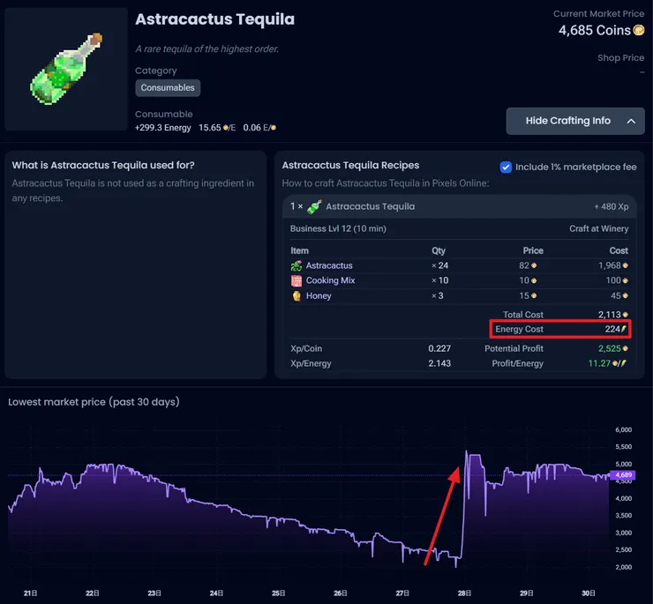Click the 25日 date label on chart

[278, 593]
